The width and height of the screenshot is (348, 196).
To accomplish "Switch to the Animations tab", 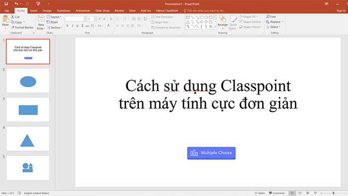I will (83, 10).
